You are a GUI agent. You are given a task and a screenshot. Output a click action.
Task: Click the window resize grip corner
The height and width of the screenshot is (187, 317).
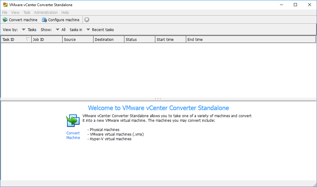(x=315, y=185)
